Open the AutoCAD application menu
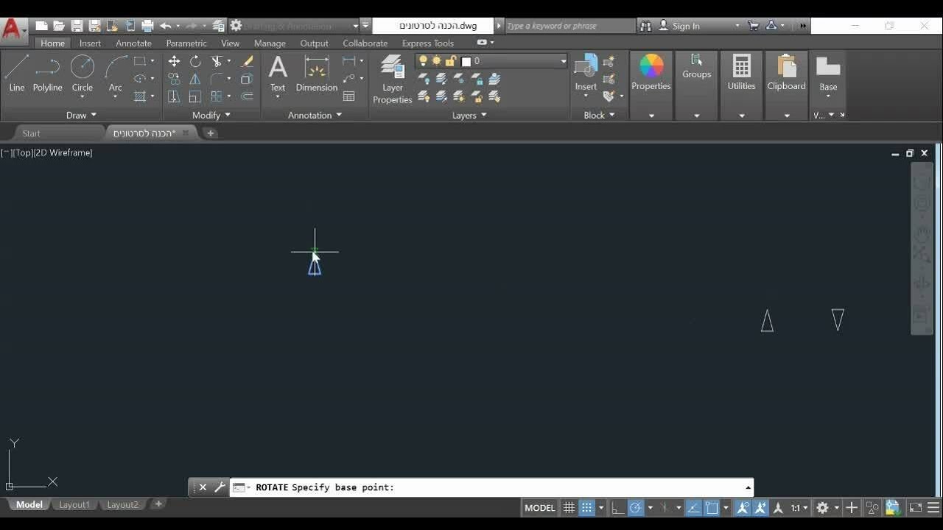943x530 pixels. click(13, 29)
